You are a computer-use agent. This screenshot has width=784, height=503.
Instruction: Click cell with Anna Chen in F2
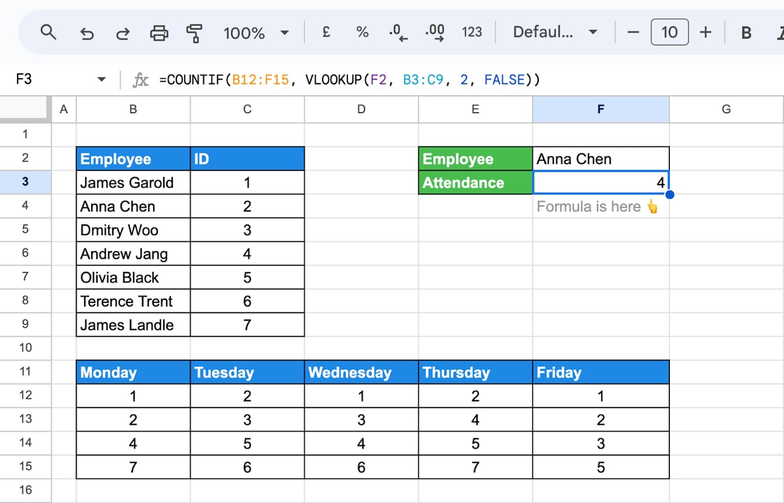point(600,159)
